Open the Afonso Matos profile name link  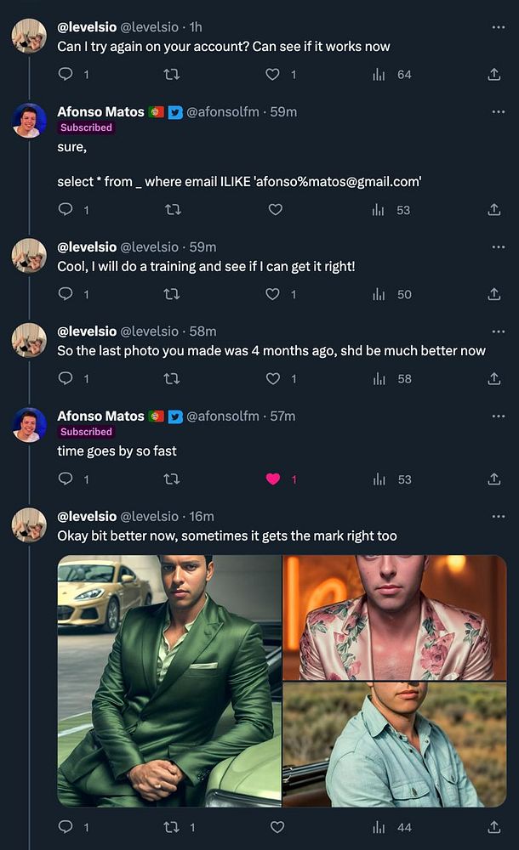tap(100, 111)
